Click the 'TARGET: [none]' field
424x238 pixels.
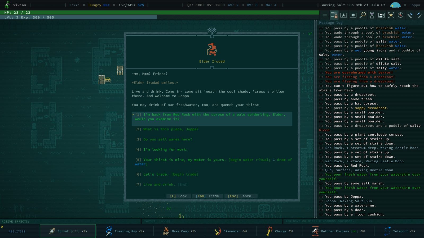157,221
